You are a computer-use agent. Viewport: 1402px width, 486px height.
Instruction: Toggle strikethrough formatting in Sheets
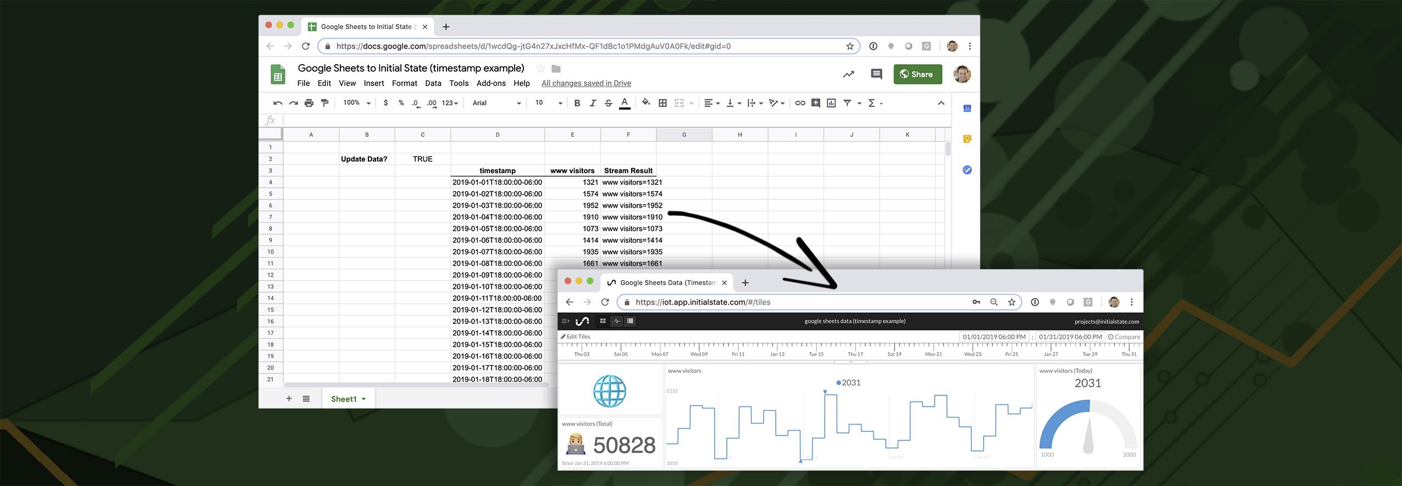click(x=609, y=103)
